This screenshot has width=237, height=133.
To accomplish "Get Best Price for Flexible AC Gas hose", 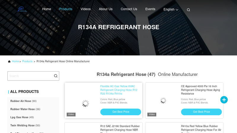I will tap(121, 112).
